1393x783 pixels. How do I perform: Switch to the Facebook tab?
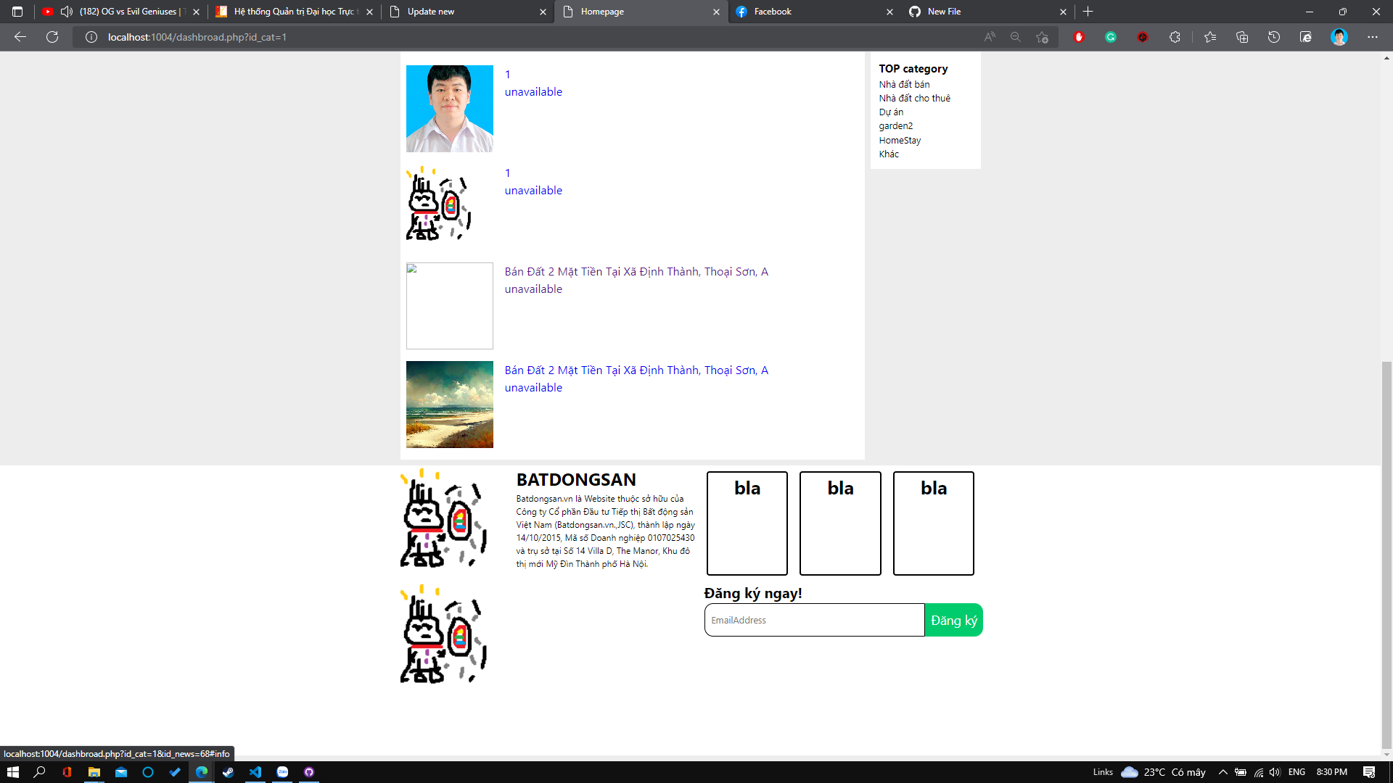[798, 12]
